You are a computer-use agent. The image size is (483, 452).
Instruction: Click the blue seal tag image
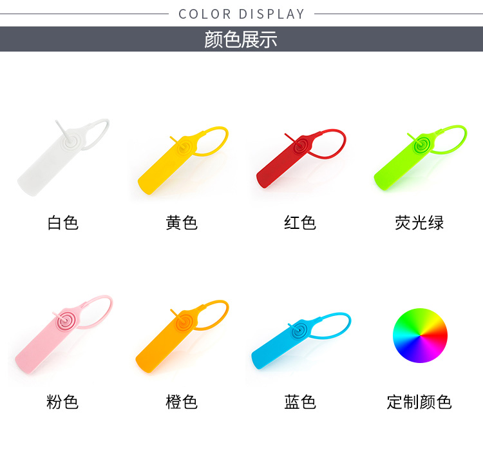pos(301,340)
